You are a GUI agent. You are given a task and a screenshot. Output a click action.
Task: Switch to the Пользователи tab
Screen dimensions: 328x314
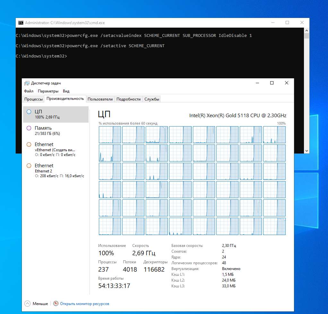(100, 99)
